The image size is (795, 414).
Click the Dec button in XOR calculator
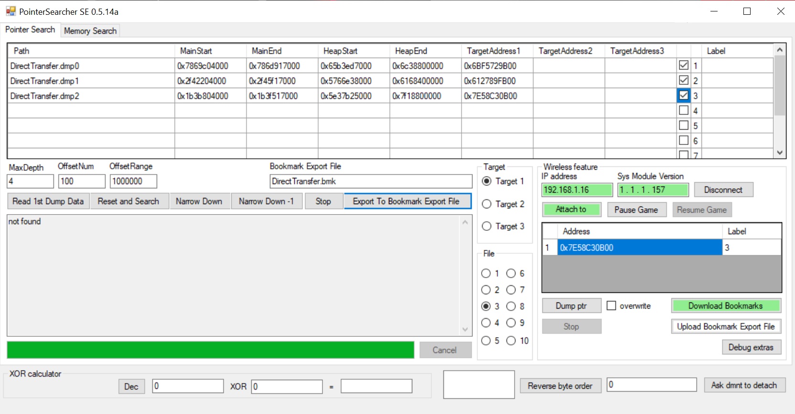tap(131, 386)
